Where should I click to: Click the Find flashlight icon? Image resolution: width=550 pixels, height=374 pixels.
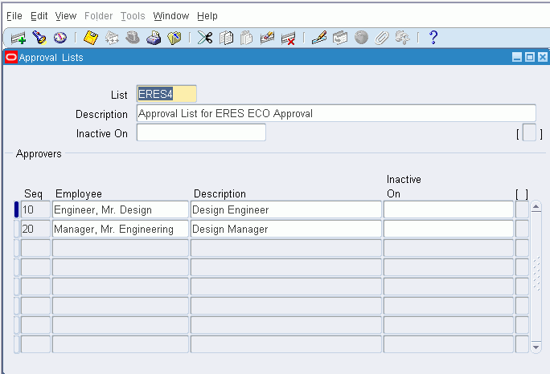click(39, 38)
